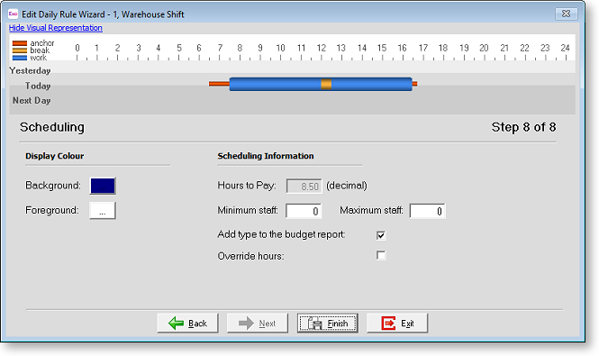
Task: Open the Background colour picker
Action: pyautogui.click(x=103, y=186)
